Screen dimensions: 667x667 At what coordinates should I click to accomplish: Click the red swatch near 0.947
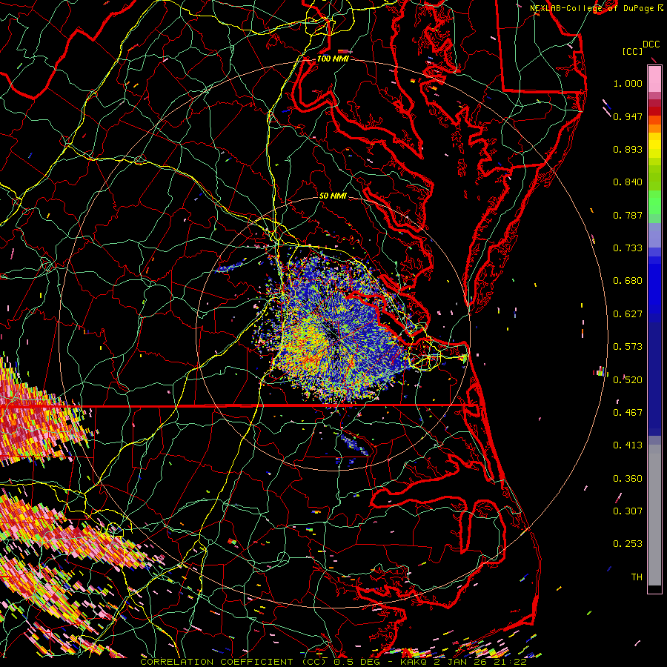pyautogui.click(x=654, y=111)
